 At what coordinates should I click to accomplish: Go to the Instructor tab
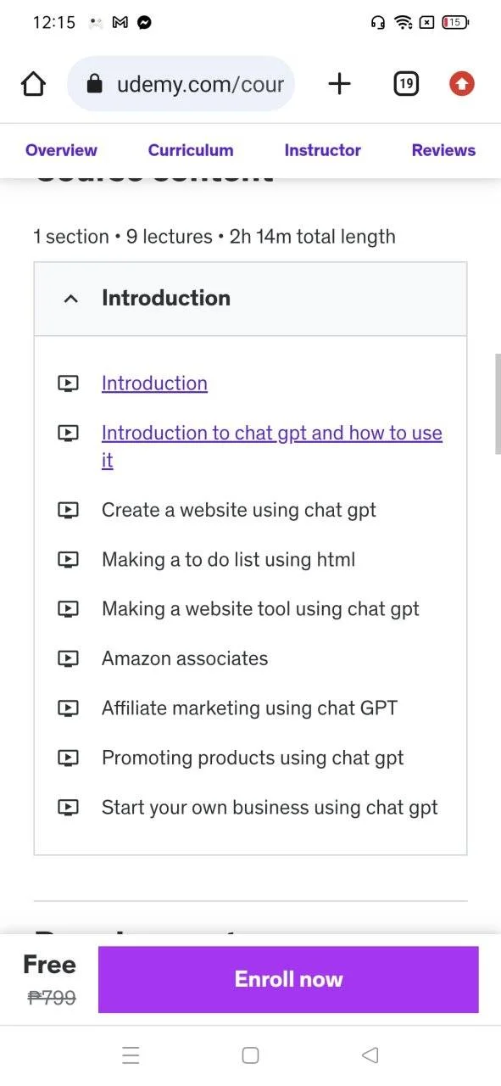click(x=323, y=150)
